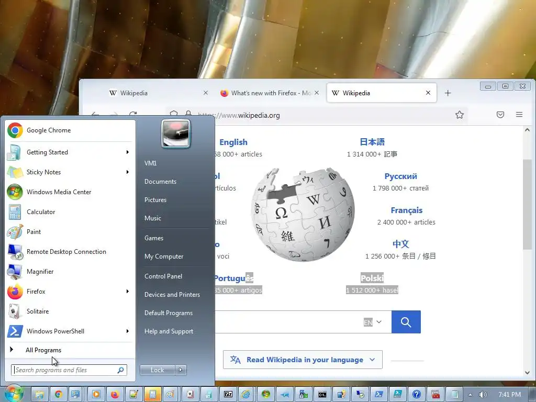This screenshot has width=536, height=402.
Task: Expand Sticky Notes jump list arrow
Action: [x=128, y=172]
